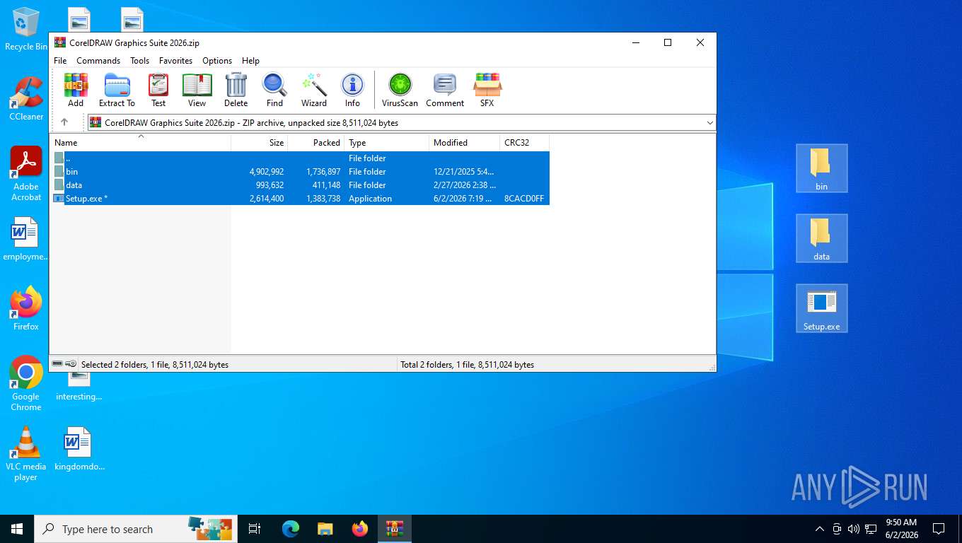Open Firefox from the taskbar
This screenshot has height=543, width=962.
[360, 529]
